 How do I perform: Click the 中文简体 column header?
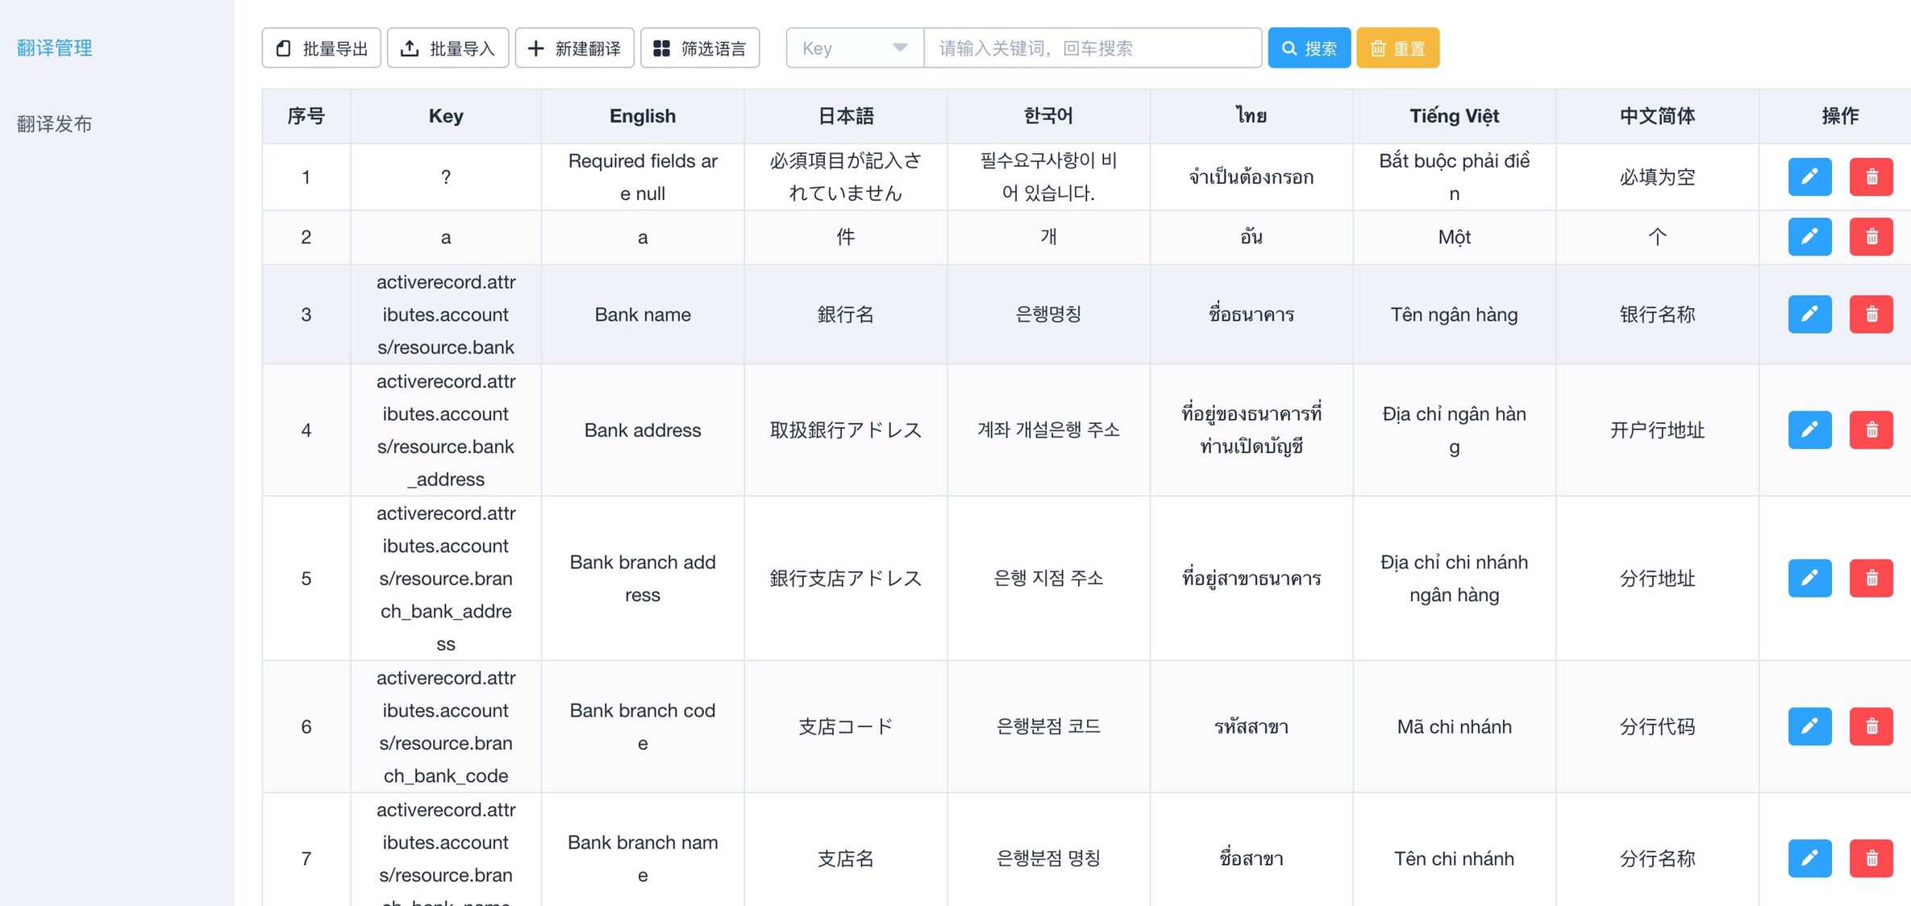pyautogui.click(x=1657, y=116)
